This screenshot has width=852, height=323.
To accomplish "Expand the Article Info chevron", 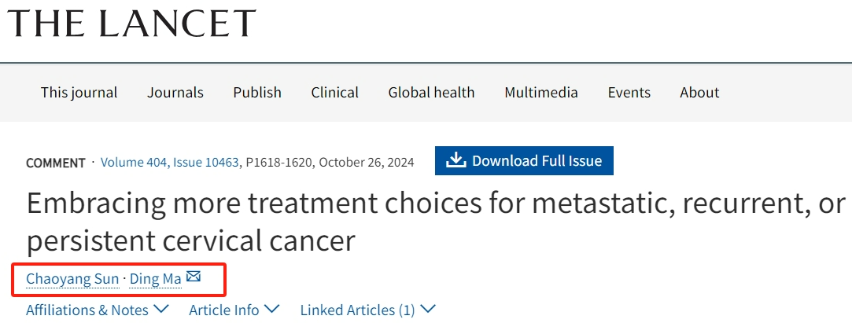I will pos(271,309).
